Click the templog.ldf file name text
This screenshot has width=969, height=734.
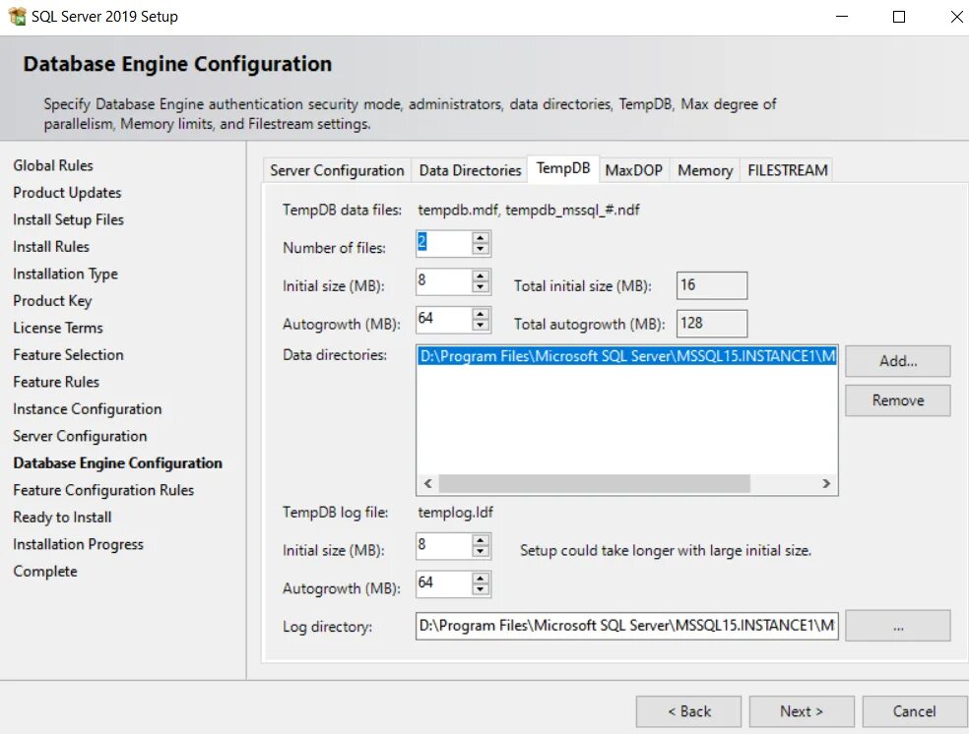click(x=456, y=513)
